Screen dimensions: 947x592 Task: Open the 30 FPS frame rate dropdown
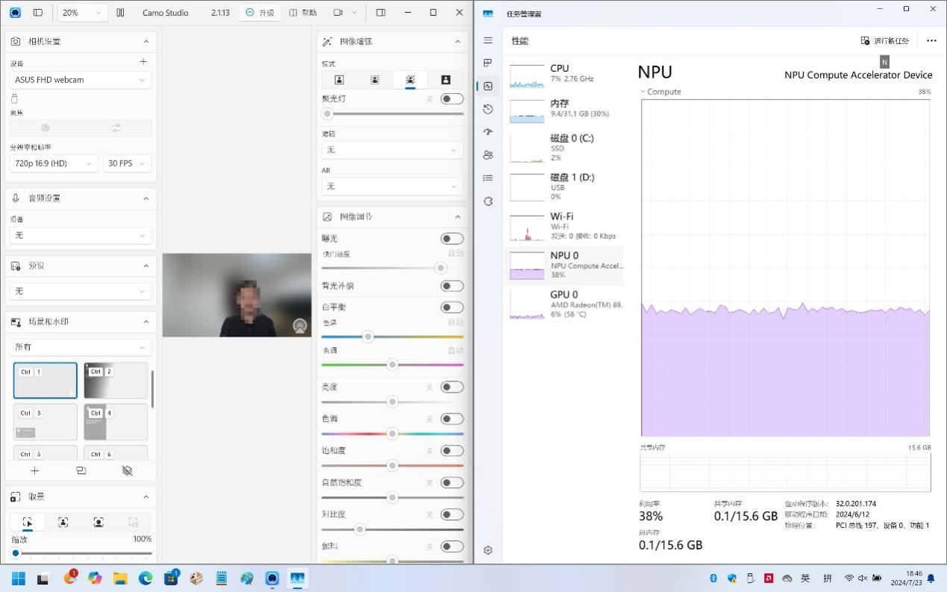pyautogui.click(x=127, y=163)
